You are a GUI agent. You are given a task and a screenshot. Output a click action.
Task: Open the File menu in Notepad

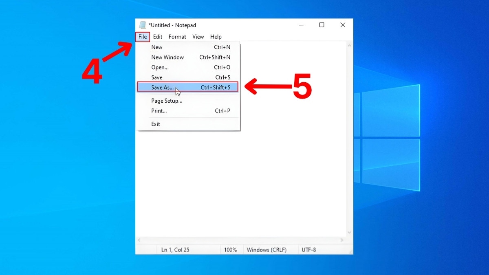pos(143,37)
